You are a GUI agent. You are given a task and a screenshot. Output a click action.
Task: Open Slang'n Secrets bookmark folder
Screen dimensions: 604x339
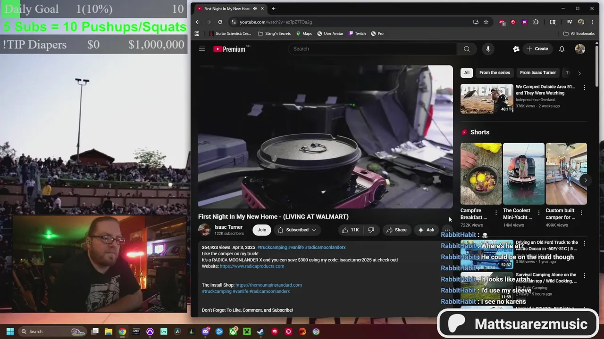tap(274, 33)
